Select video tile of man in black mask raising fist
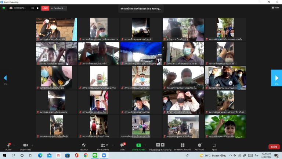The width and height of the screenshot is (282, 159). tap(225, 78)
